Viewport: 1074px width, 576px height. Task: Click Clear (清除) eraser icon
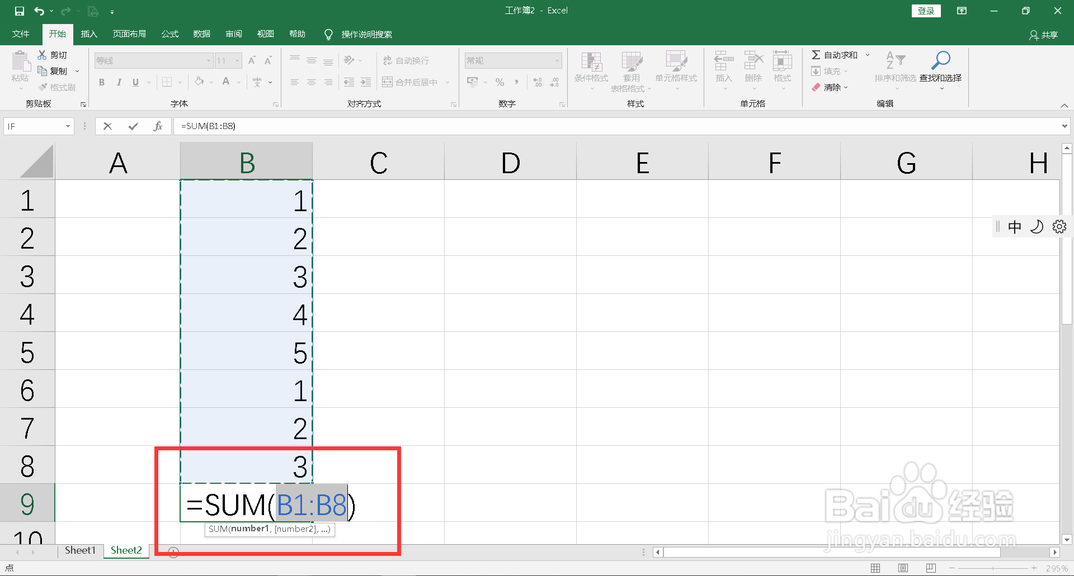point(816,87)
